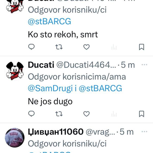Open @stBARCG mention next to @SamDrugi

(100, 88)
